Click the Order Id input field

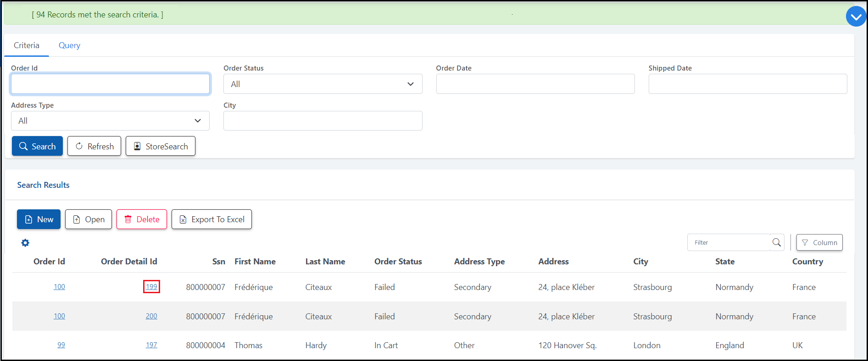pos(110,84)
